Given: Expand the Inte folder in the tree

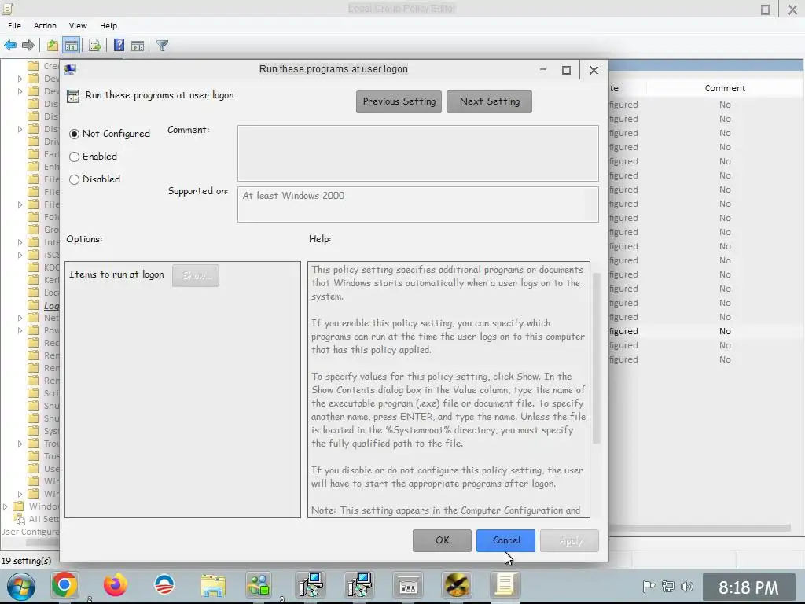Looking at the screenshot, I should [20, 242].
